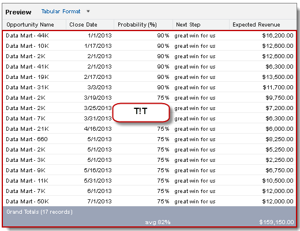This screenshot has height=231, width=300.
Task: Click the Expected Revenue column header
Action: click(256, 25)
